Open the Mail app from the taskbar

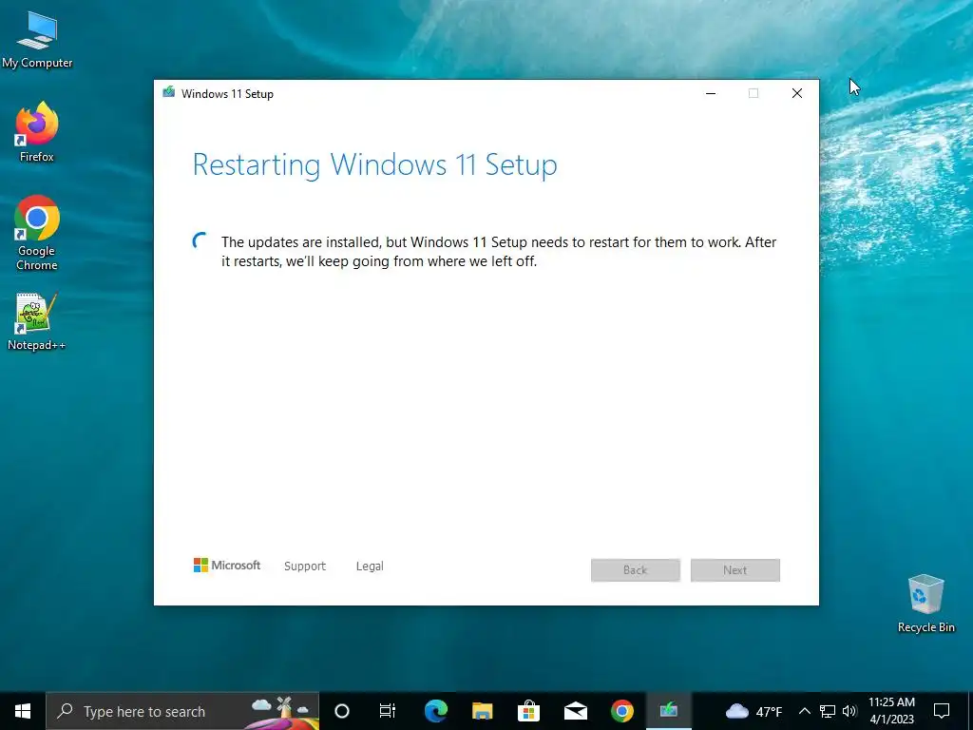575,711
